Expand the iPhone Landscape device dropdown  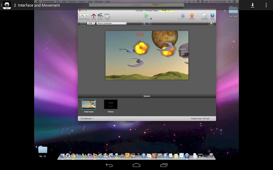[x=111, y=23]
